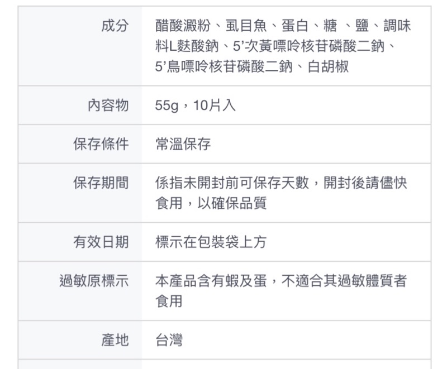Click the 成分 row label
Screen dimensions: 447x369
(115, 26)
